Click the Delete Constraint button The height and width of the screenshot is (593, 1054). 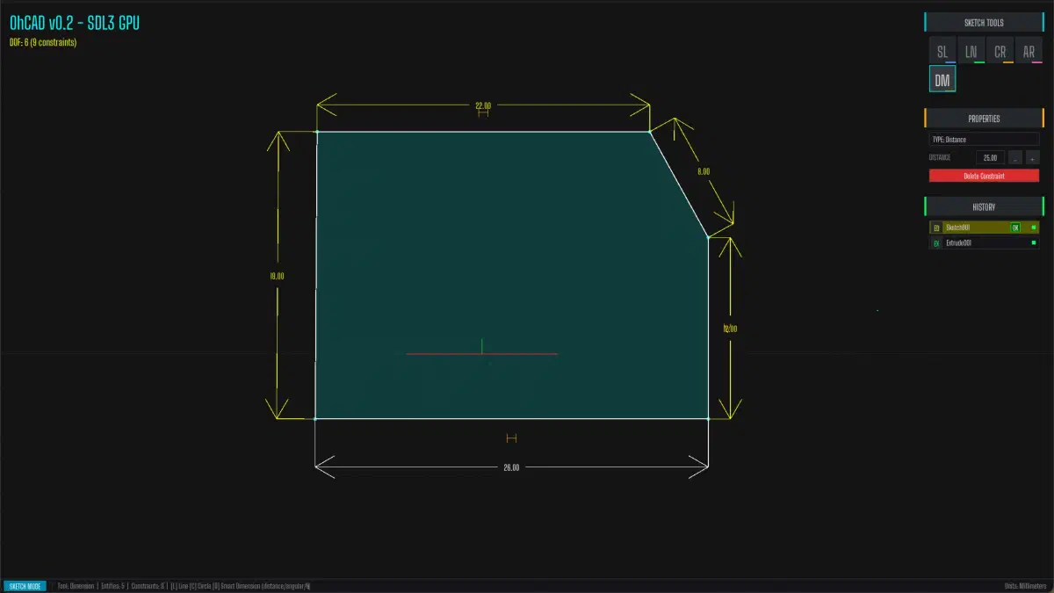[x=984, y=176]
